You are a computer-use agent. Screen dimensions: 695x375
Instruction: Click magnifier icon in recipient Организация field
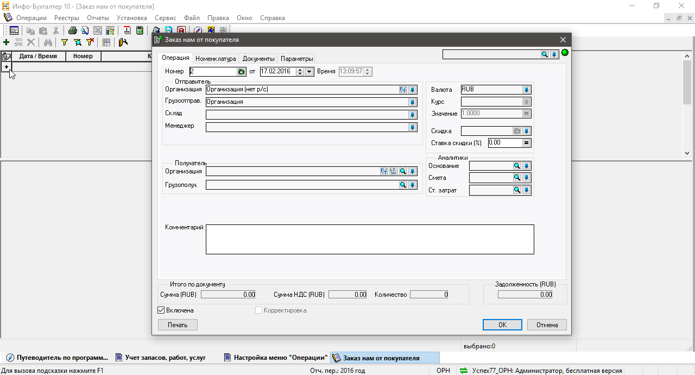coord(403,171)
